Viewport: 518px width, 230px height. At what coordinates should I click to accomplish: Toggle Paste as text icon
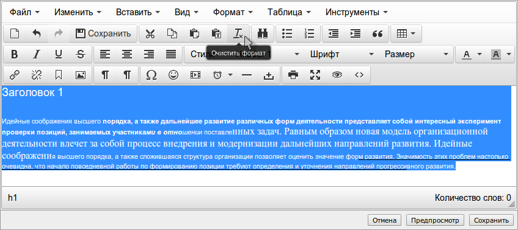click(x=216, y=33)
